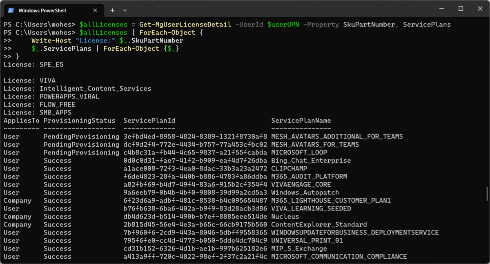Click the plan ID starting with a413a9ff

coord(195,257)
